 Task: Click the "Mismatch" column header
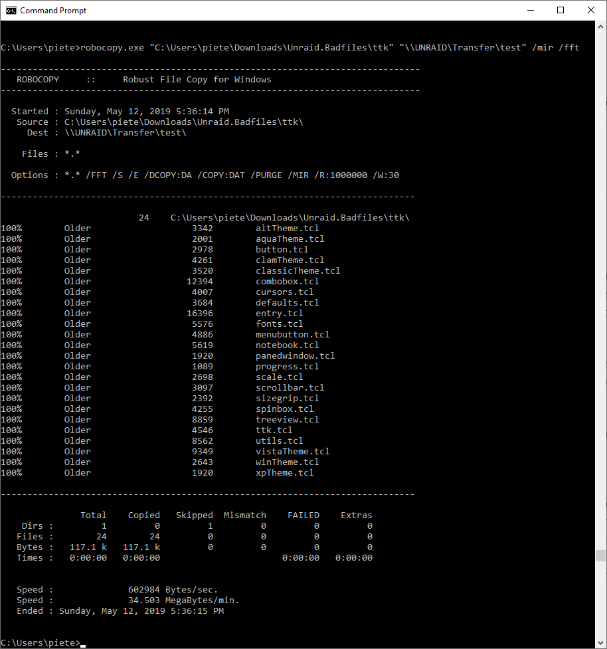pos(245,515)
